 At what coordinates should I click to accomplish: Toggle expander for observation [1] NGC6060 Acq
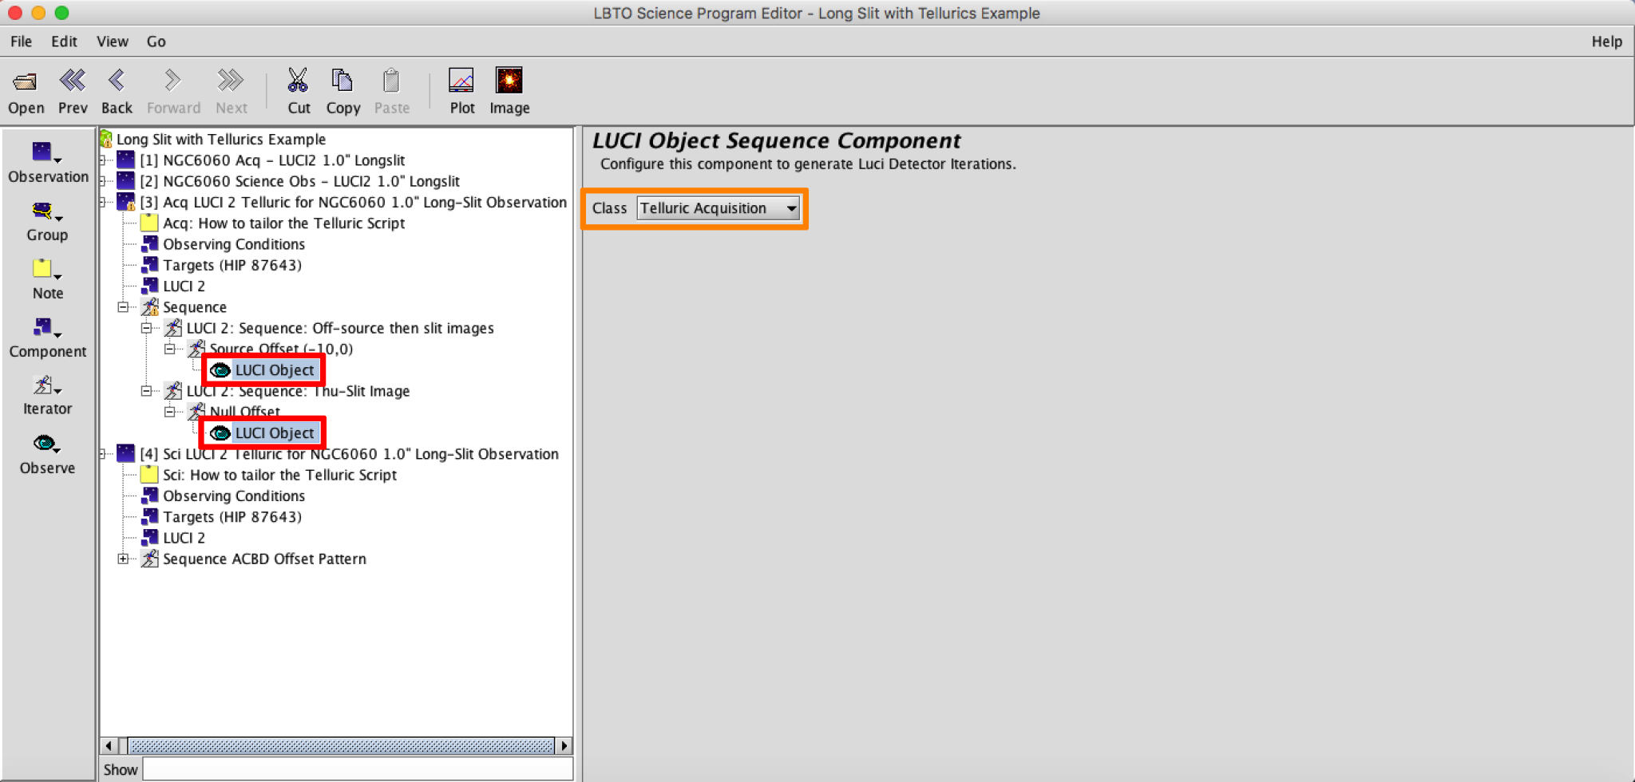tap(103, 160)
